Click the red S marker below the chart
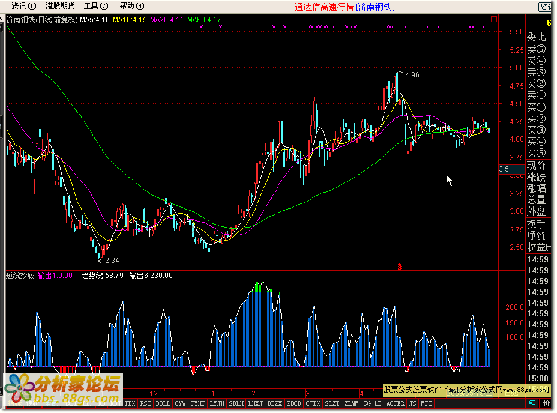Screen dimensions: 557x413 click(x=400, y=266)
